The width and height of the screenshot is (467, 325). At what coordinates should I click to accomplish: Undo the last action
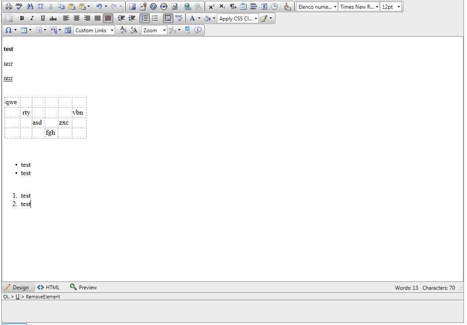[x=99, y=6]
